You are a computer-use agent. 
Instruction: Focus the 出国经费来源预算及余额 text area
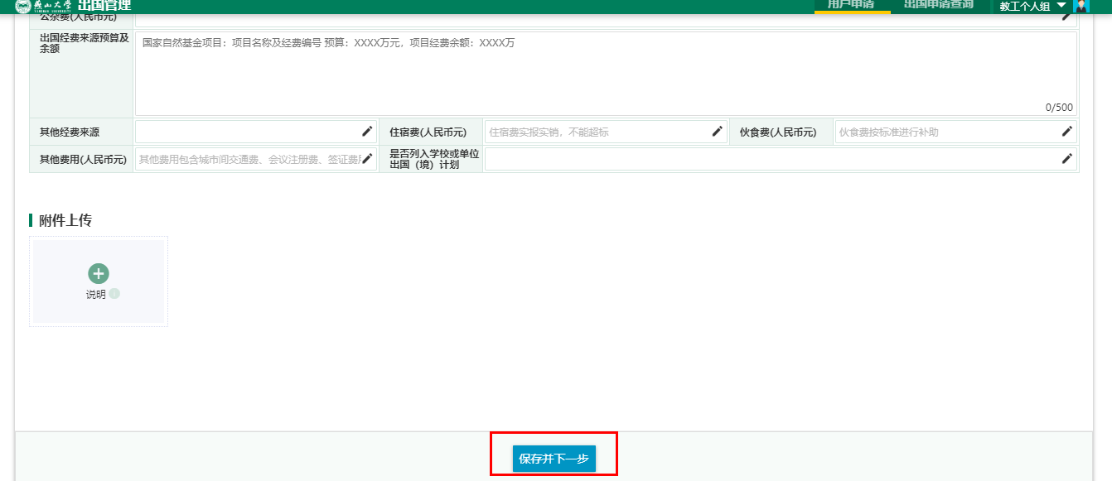(x=605, y=74)
